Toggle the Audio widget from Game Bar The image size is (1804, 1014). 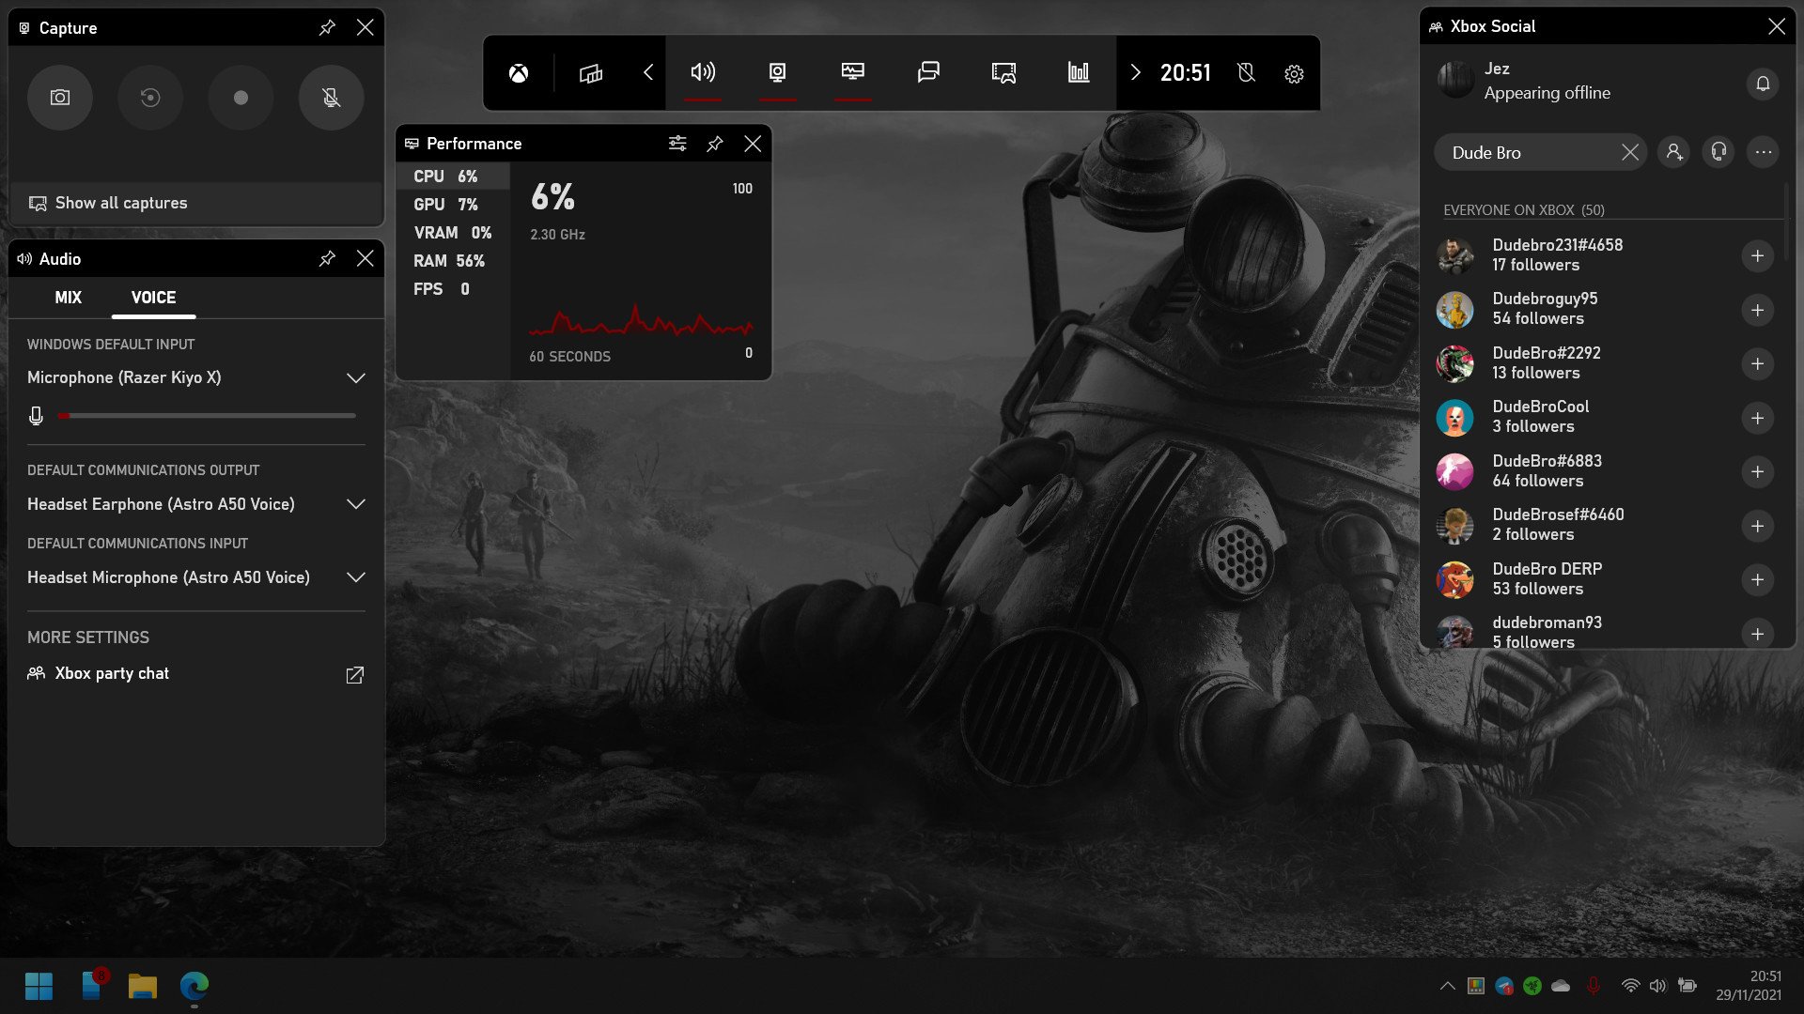coord(703,73)
